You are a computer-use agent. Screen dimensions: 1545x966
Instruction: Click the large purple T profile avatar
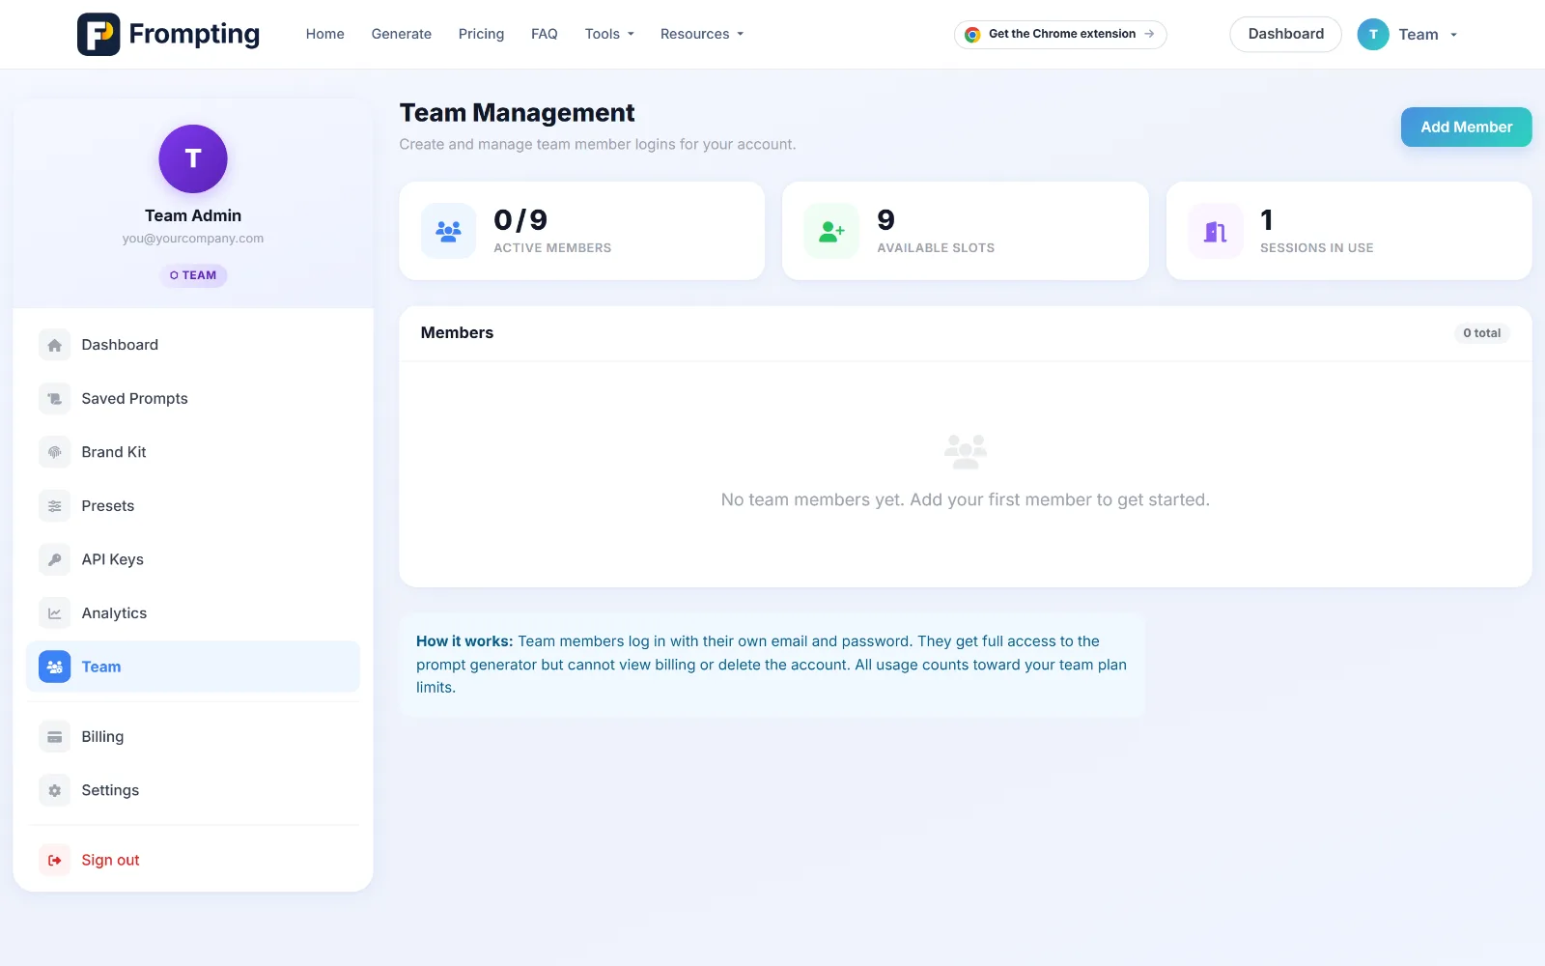click(193, 158)
